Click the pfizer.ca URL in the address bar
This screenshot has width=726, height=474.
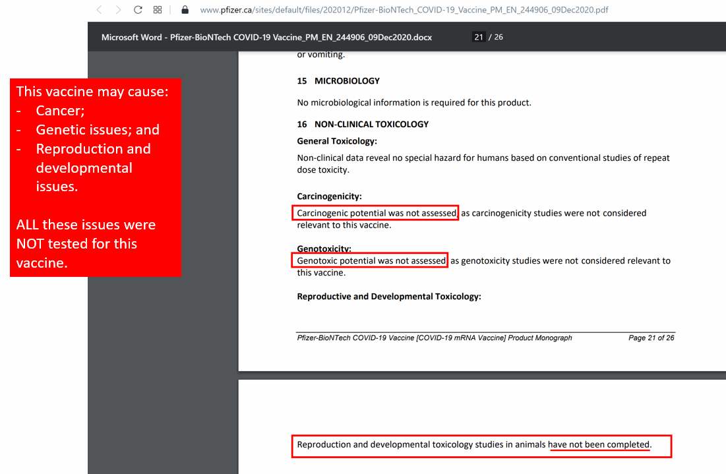(404, 10)
